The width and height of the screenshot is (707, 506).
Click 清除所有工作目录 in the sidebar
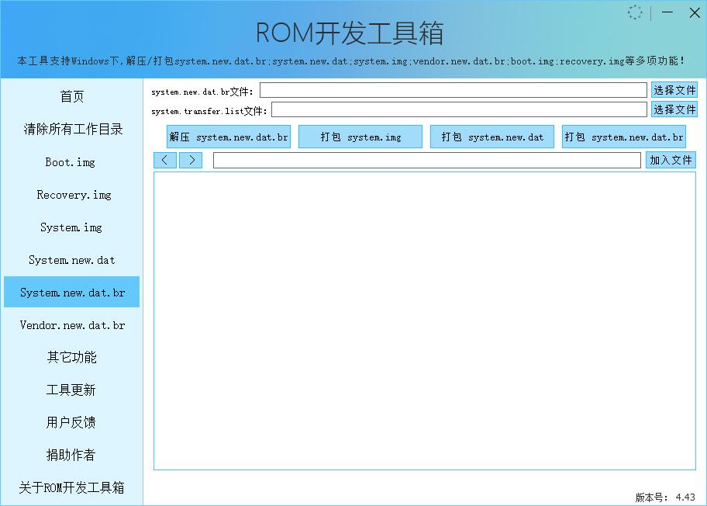70,129
